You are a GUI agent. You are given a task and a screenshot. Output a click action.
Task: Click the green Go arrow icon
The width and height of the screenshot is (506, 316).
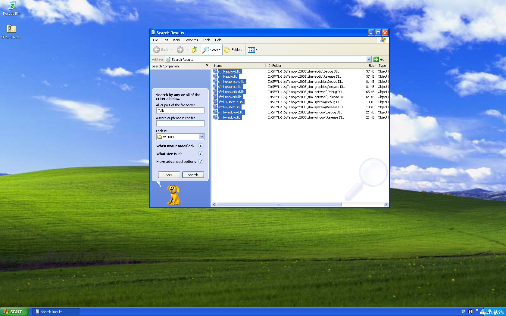tap(376, 59)
